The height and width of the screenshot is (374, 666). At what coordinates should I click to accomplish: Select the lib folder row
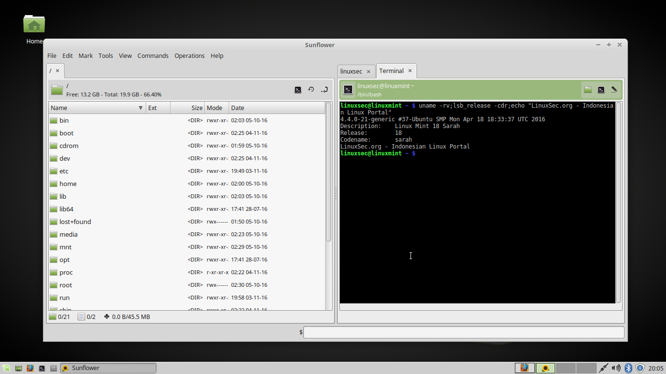(x=187, y=196)
